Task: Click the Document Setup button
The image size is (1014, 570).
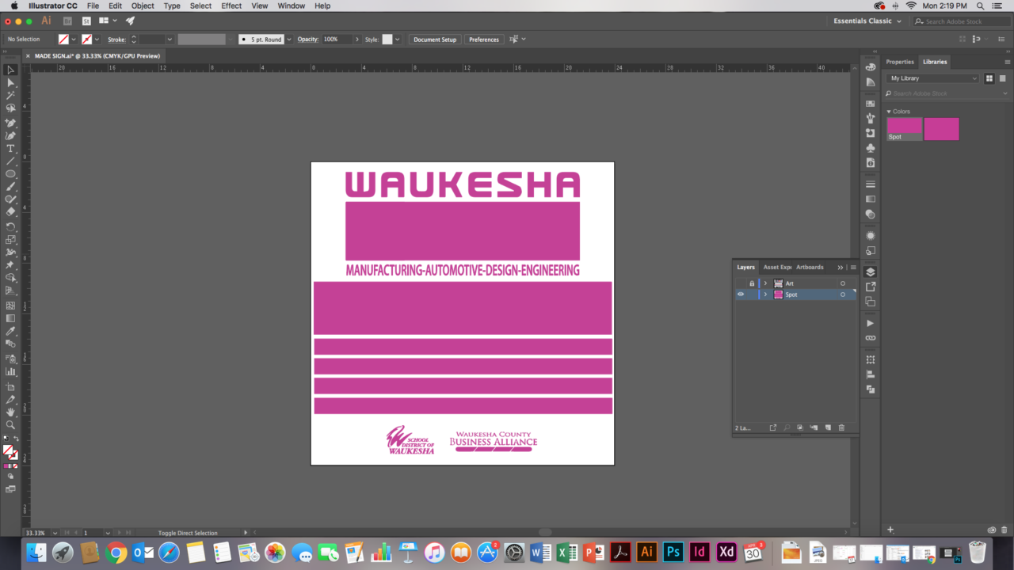Action: click(x=435, y=40)
